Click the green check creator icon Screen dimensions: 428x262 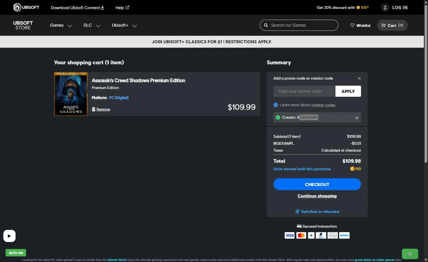pyautogui.click(x=278, y=118)
